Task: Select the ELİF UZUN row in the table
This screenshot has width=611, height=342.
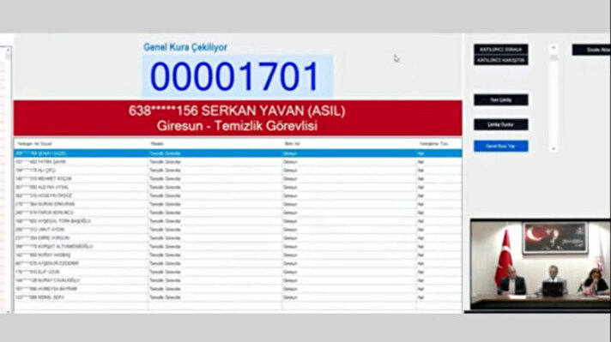Action: pos(238,272)
